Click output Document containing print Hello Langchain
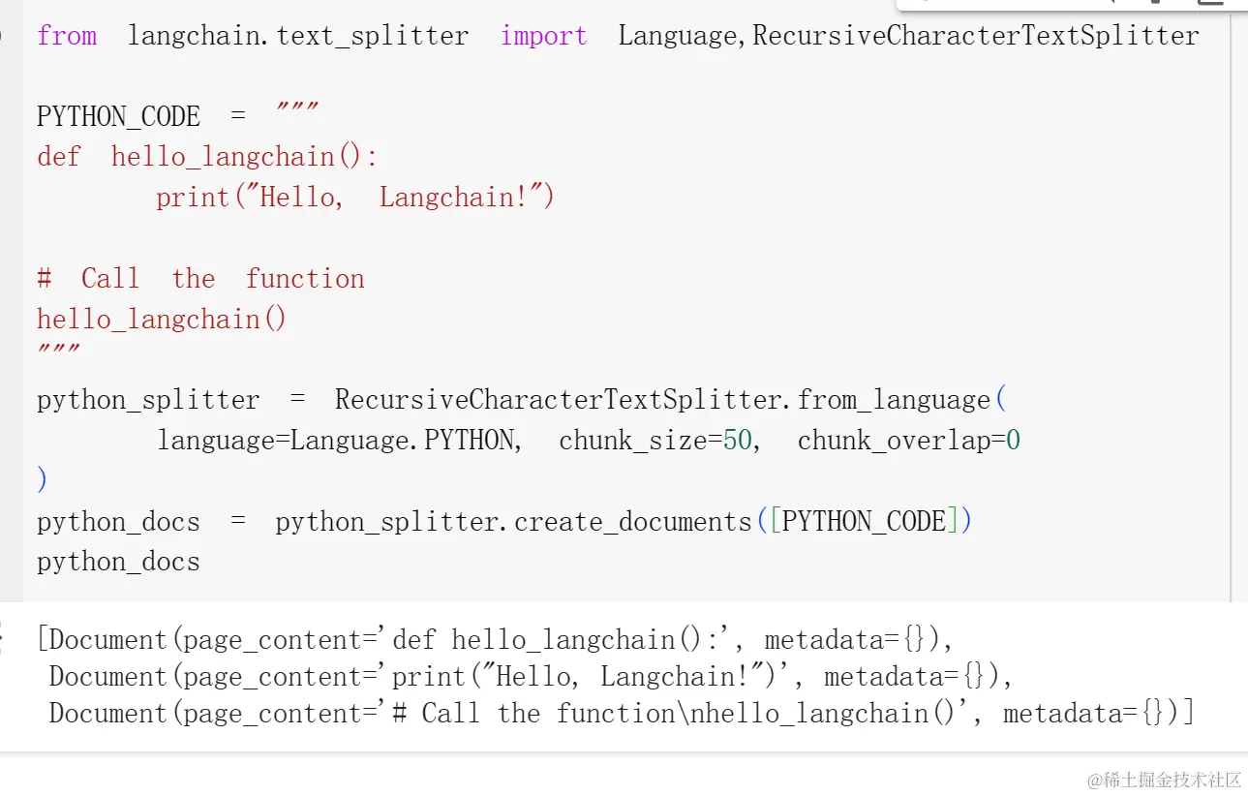The image size is (1248, 796). click(x=532, y=677)
